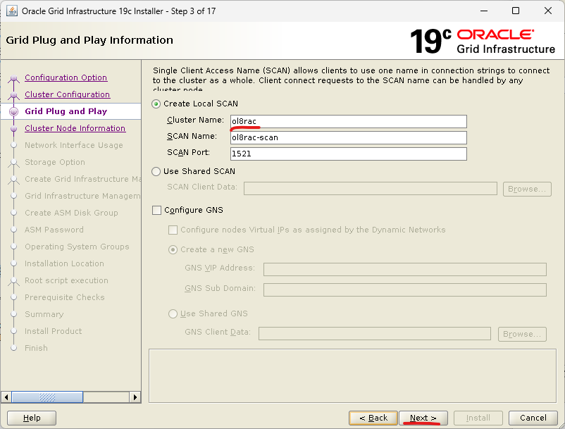Enable the Configure GNS checkbox
565x429 pixels.
point(156,210)
